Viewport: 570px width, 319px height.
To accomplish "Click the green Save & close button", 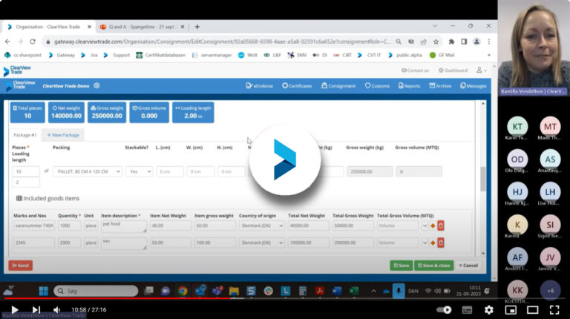I will 434,266.
